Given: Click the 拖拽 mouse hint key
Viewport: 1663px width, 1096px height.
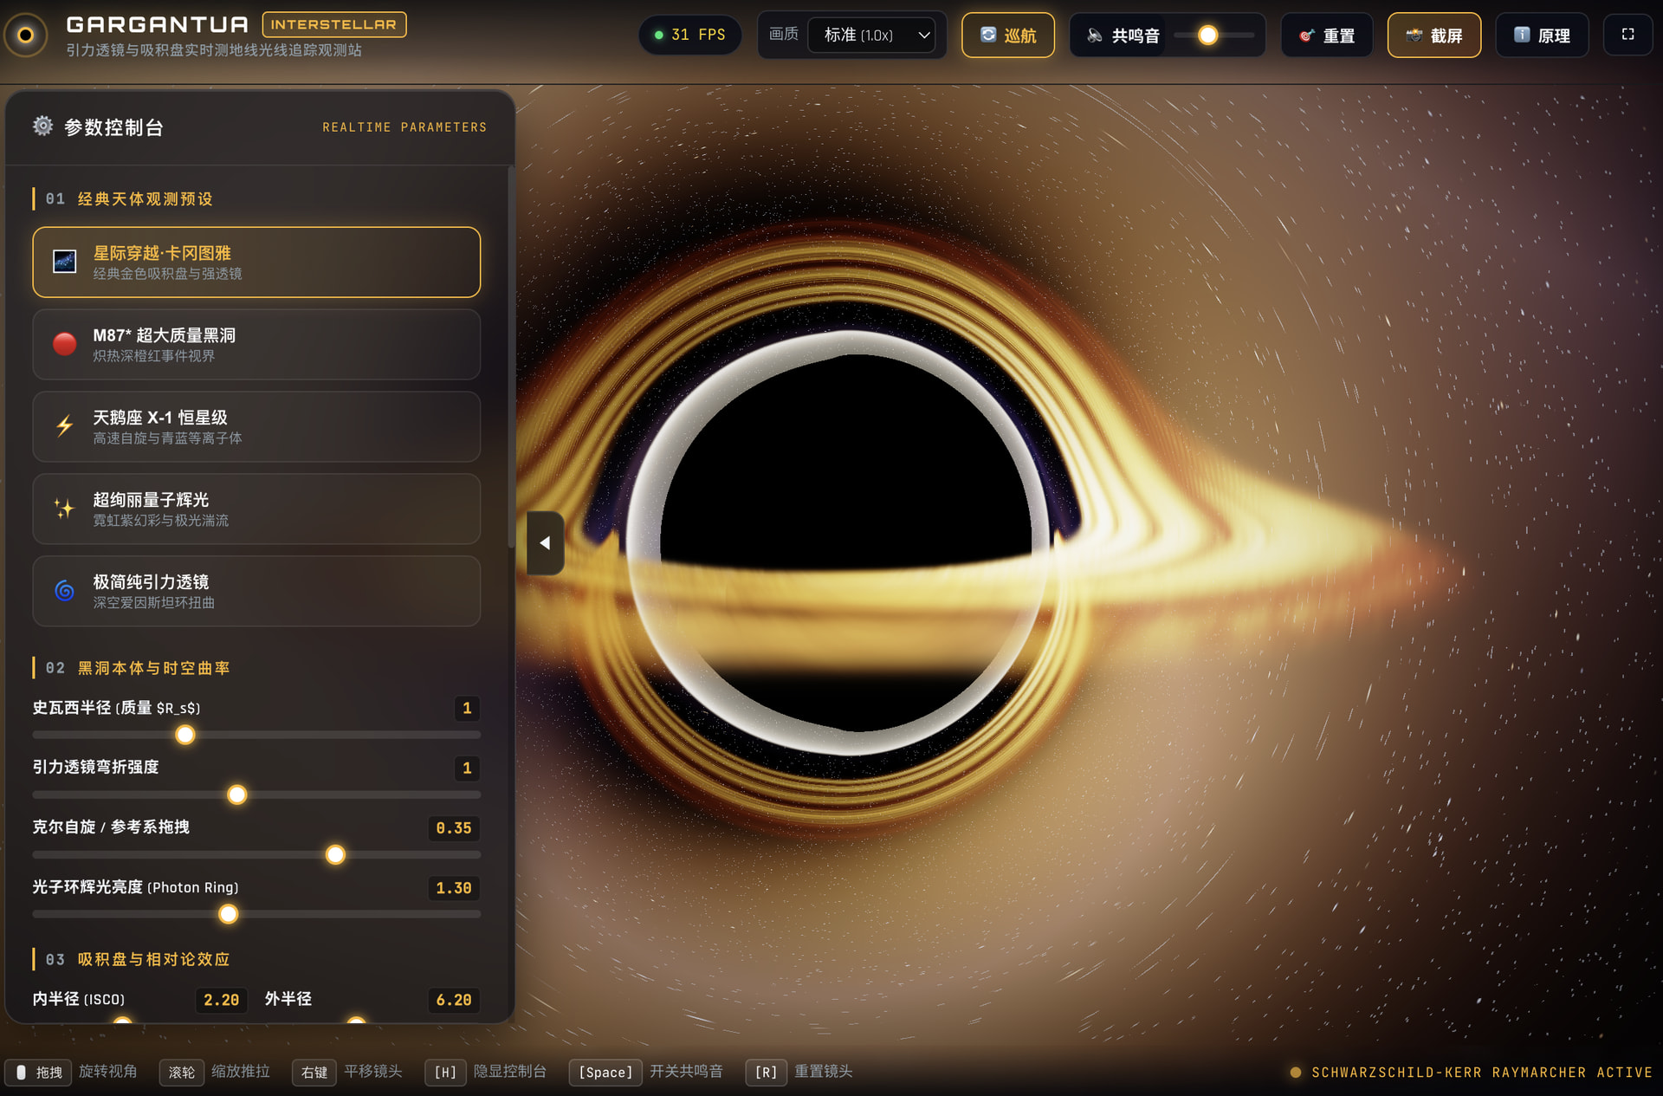Looking at the screenshot, I should (x=40, y=1072).
